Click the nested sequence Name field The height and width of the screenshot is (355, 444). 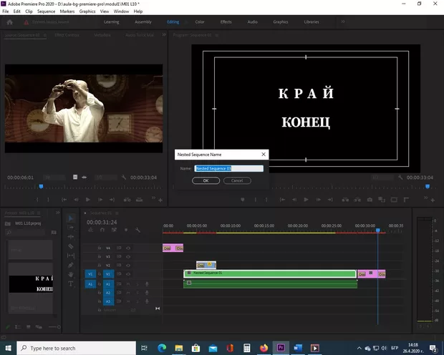coord(229,168)
